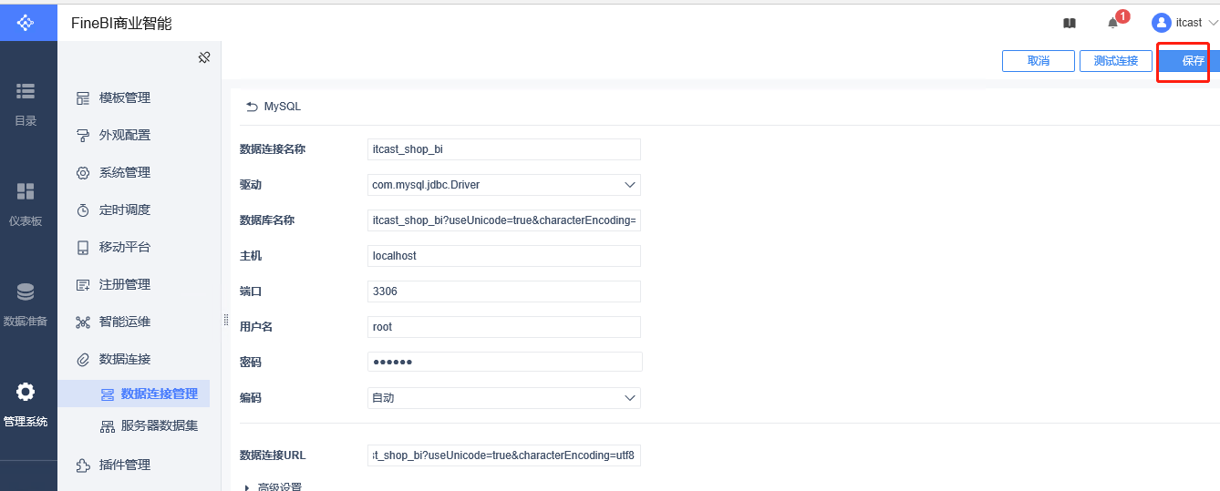This screenshot has height=491, width=1220.
Task: Click the 系统管理 gear icon
Action: [x=83, y=173]
